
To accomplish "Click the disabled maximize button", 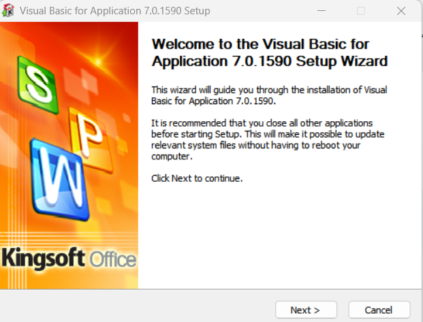I will coord(361,11).
